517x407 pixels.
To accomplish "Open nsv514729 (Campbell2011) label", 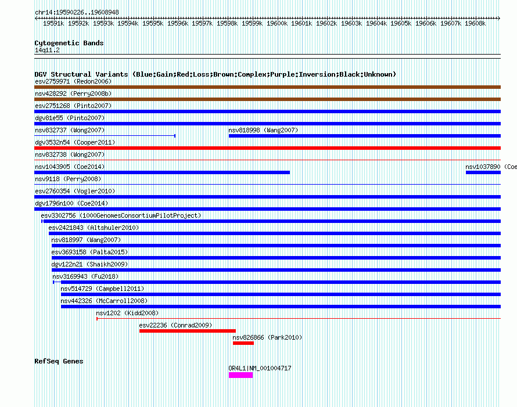I will click(102, 289).
